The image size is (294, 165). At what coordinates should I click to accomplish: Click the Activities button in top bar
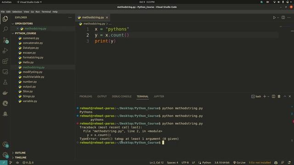(x=6, y=2)
